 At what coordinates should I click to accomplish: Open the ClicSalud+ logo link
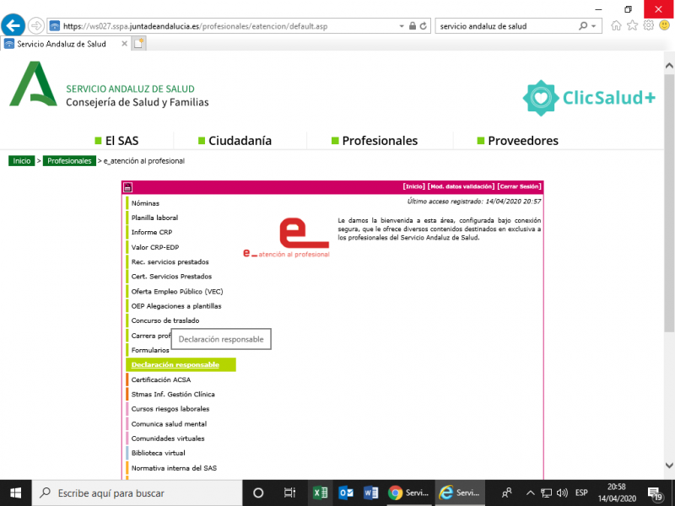[589, 98]
